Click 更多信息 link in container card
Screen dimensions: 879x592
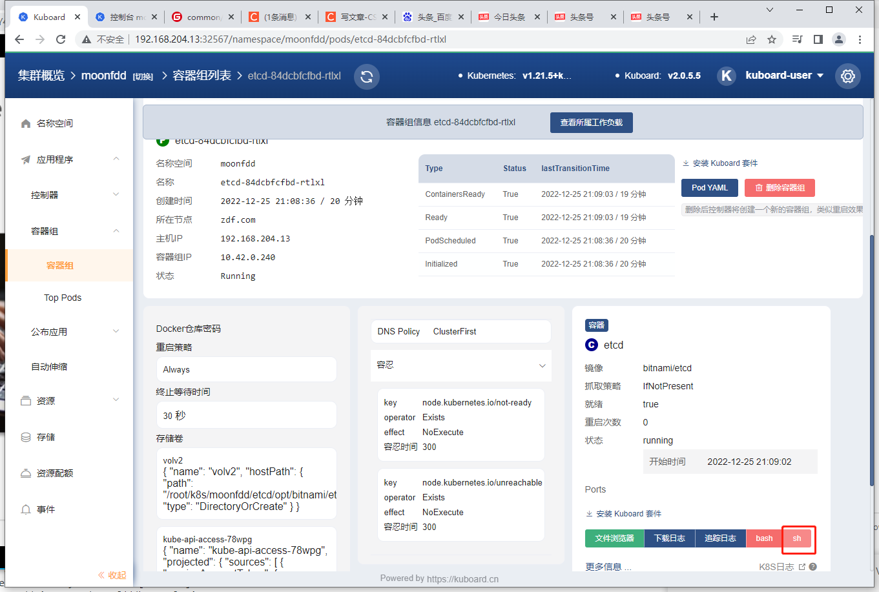point(608,567)
